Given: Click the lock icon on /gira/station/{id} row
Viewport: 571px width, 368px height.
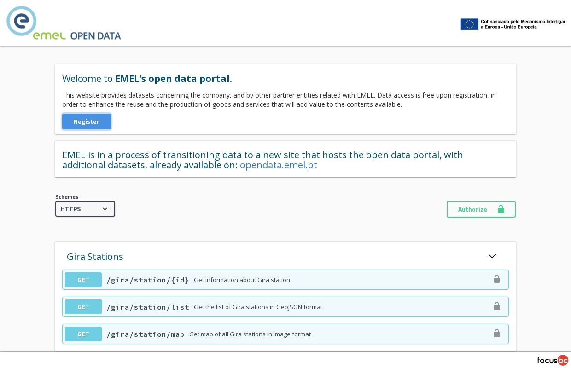Looking at the screenshot, I should [497, 279].
